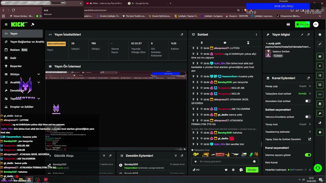This screenshot has height=183, width=326.
Task: Click the edit pencil in the Yayın bilgisi header
Action: [302, 35]
